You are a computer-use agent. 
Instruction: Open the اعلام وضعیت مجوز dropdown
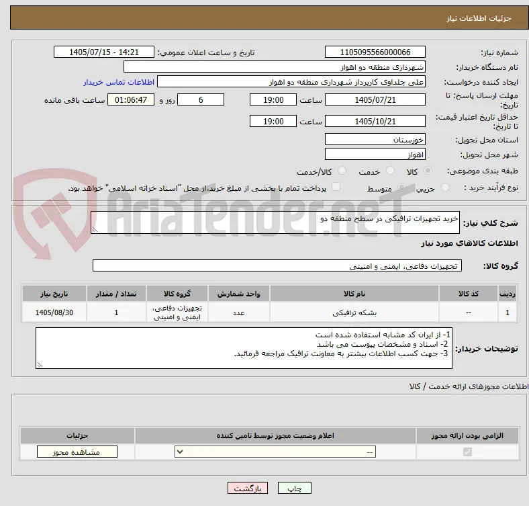pos(275,452)
